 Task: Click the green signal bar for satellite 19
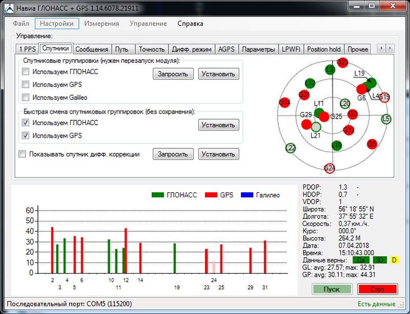coord(175,258)
